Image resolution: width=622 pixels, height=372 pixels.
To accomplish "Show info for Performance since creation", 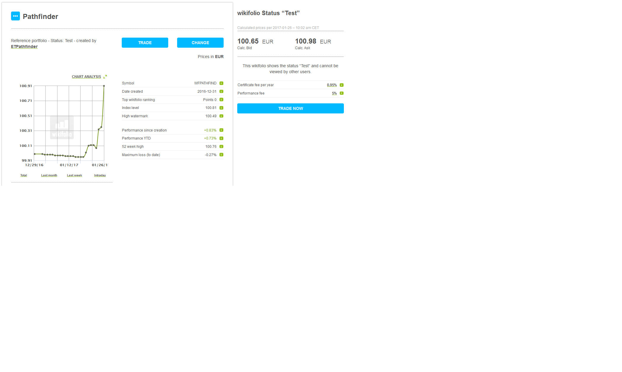I will [221, 130].
